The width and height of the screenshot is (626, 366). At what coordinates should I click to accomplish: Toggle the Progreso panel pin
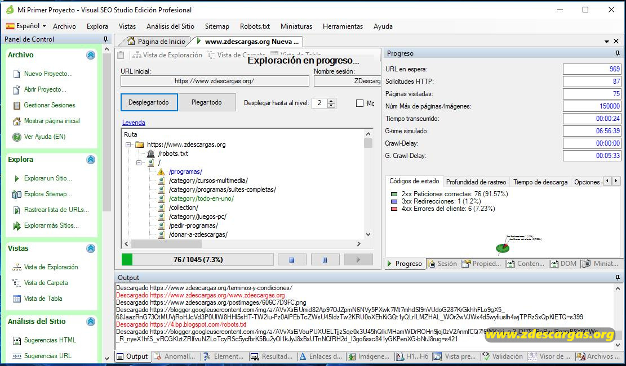point(618,53)
